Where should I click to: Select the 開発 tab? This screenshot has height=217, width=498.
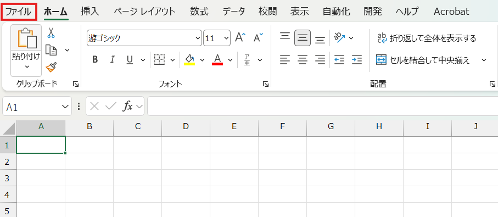[373, 12]
